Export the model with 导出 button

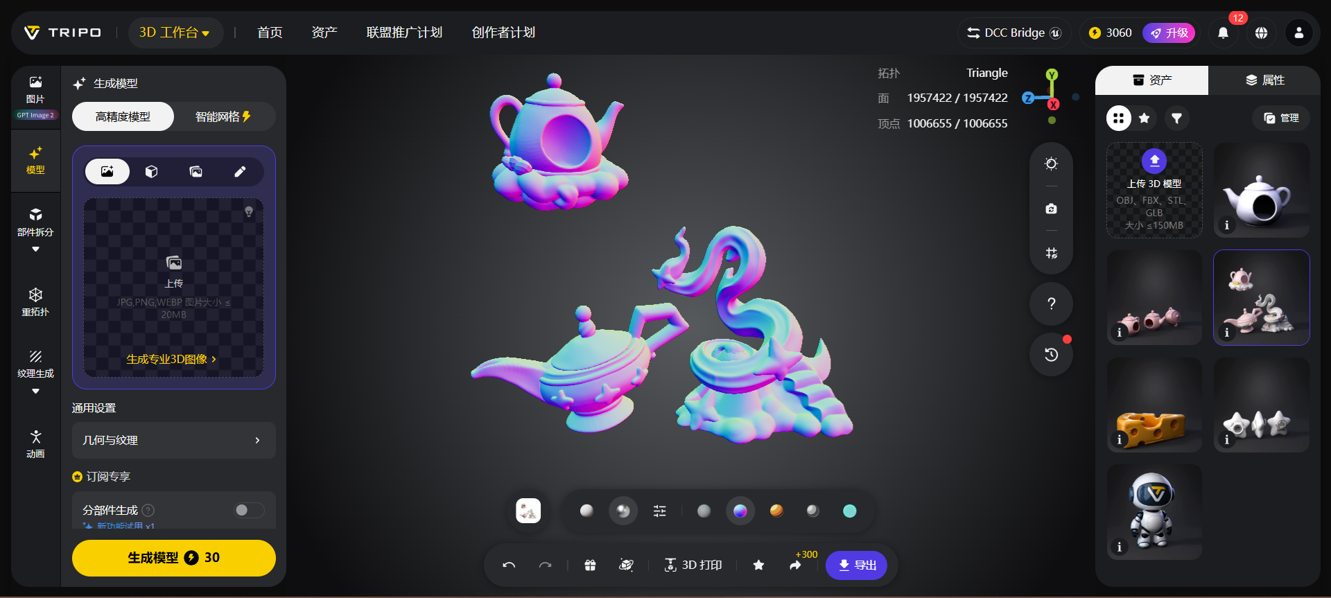[857, 565]
